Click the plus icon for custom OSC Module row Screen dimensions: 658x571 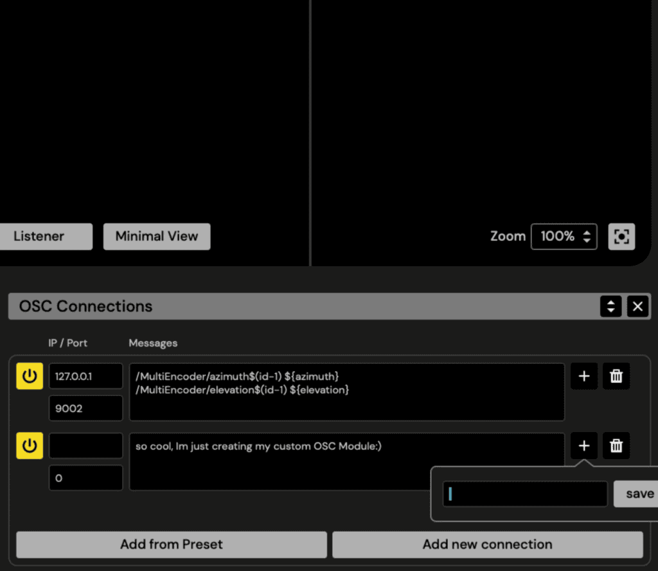click(x=583, y=446)
